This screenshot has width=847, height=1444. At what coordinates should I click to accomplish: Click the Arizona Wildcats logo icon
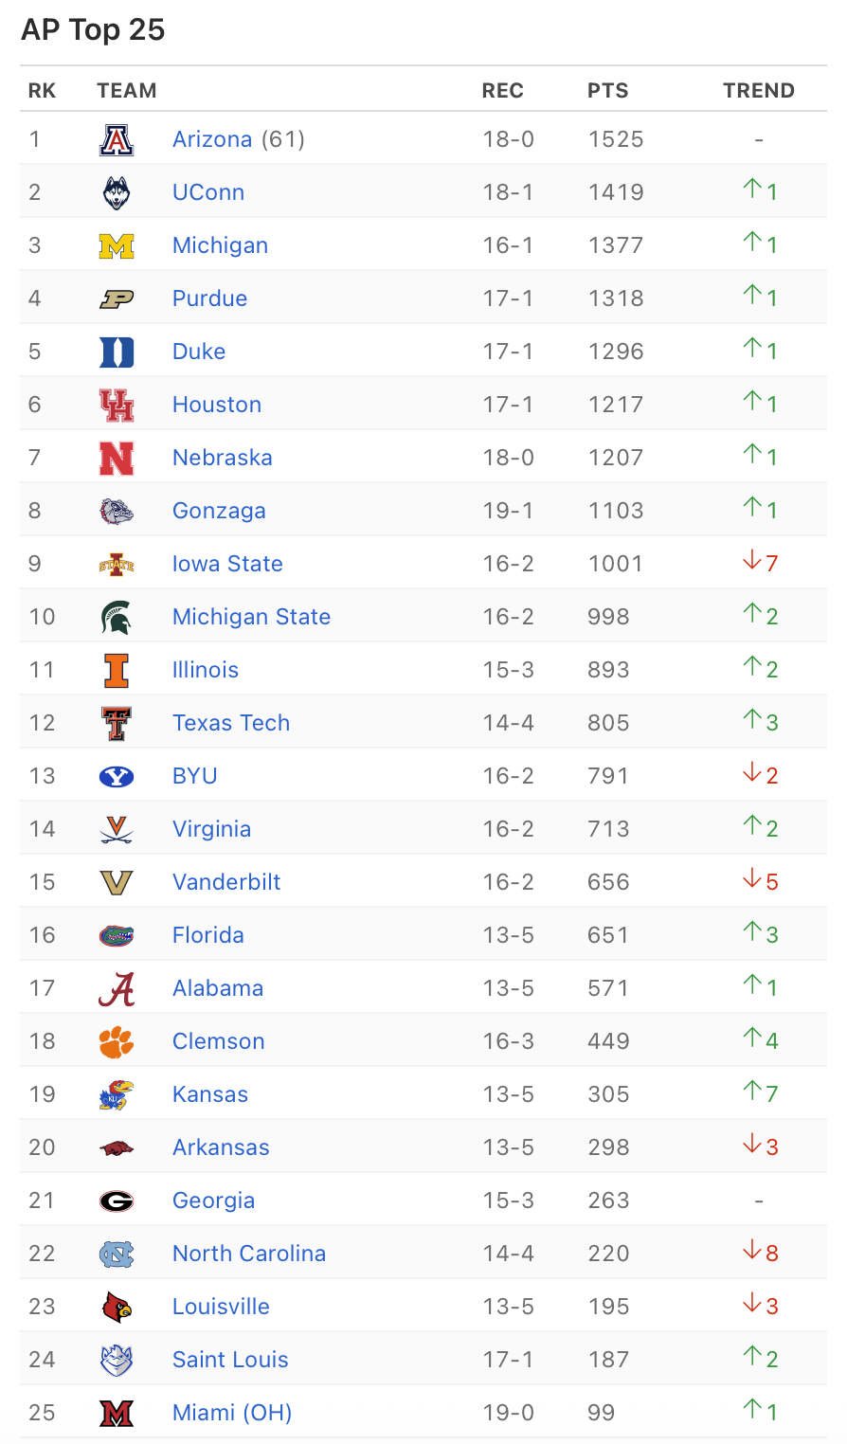pyautogui.click(x=117, y=140)
